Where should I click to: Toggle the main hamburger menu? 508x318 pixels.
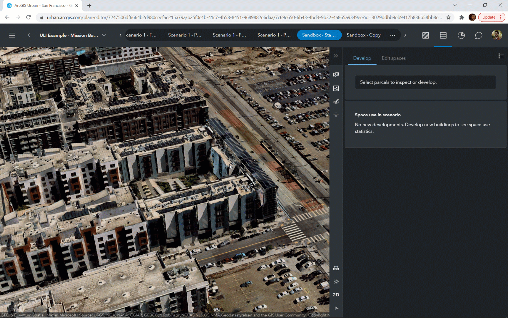[12, 35]
